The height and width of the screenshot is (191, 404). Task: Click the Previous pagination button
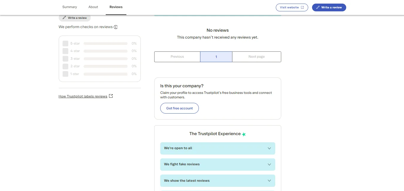pyautogui.click(x=177, y=57)
